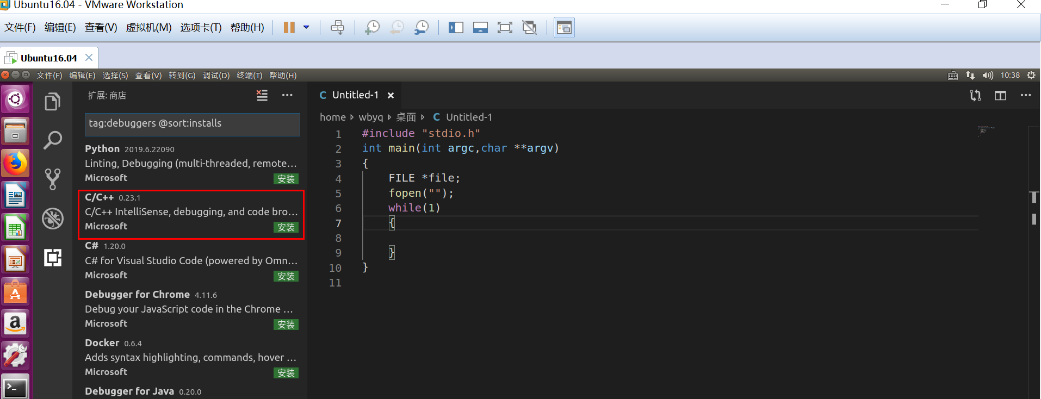Toggle VMware full screen mode icon
The height and width of the screenshot is (399, 1041).
505,28
